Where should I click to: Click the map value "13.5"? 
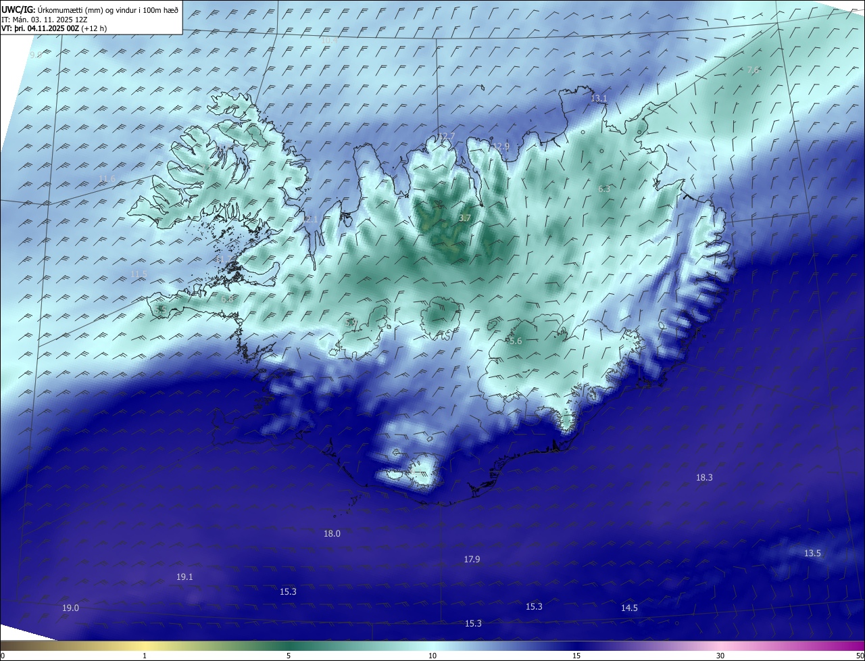tap(812, 554)
